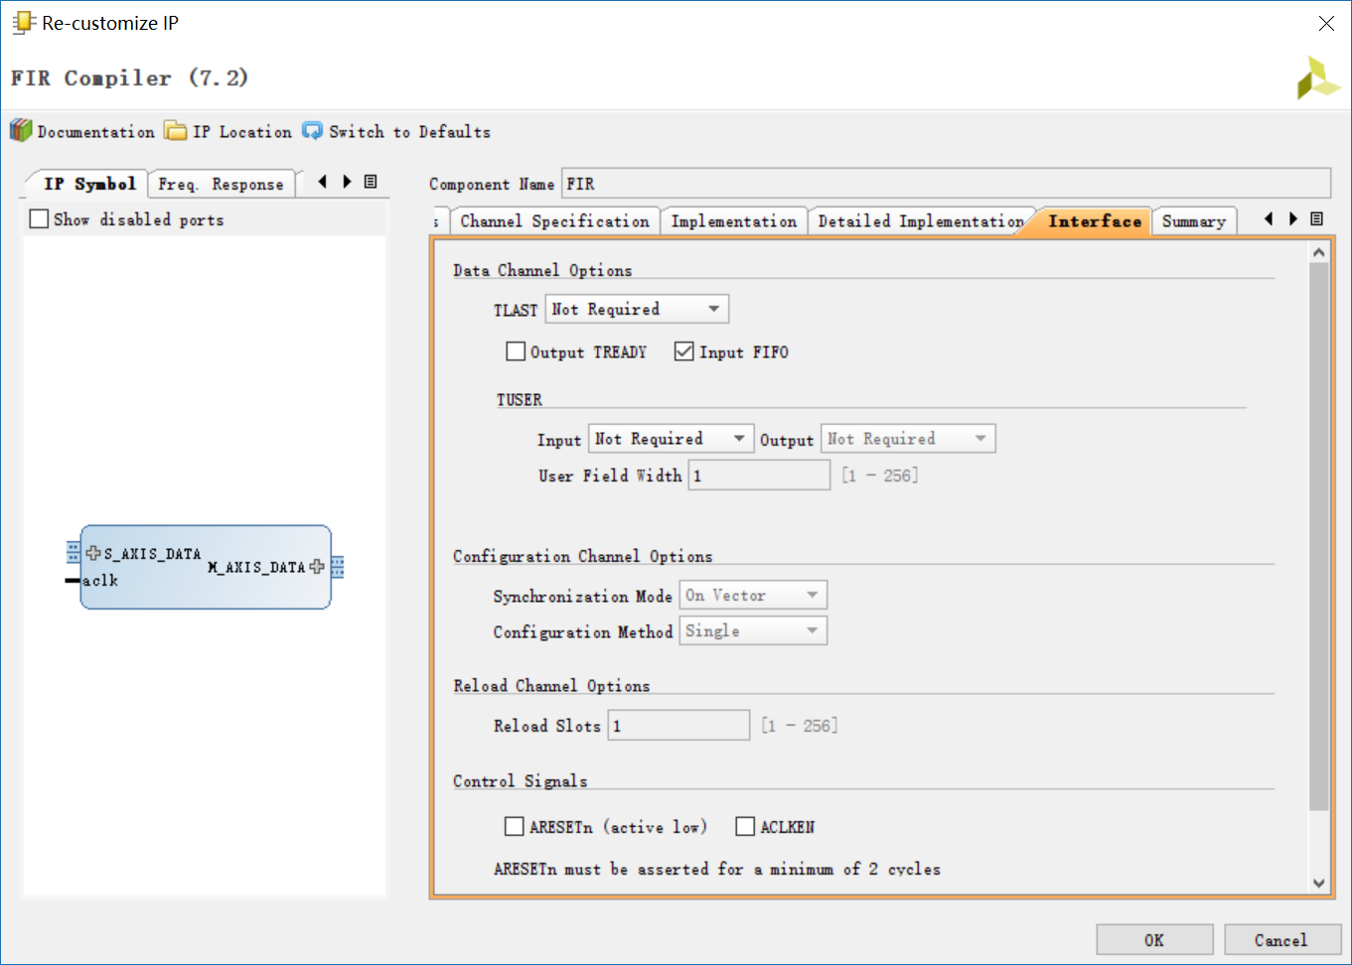This screenshot has width=1352, height=965.
Task: Open the Freq. Response tab
Action: click(x=221, y=184)
